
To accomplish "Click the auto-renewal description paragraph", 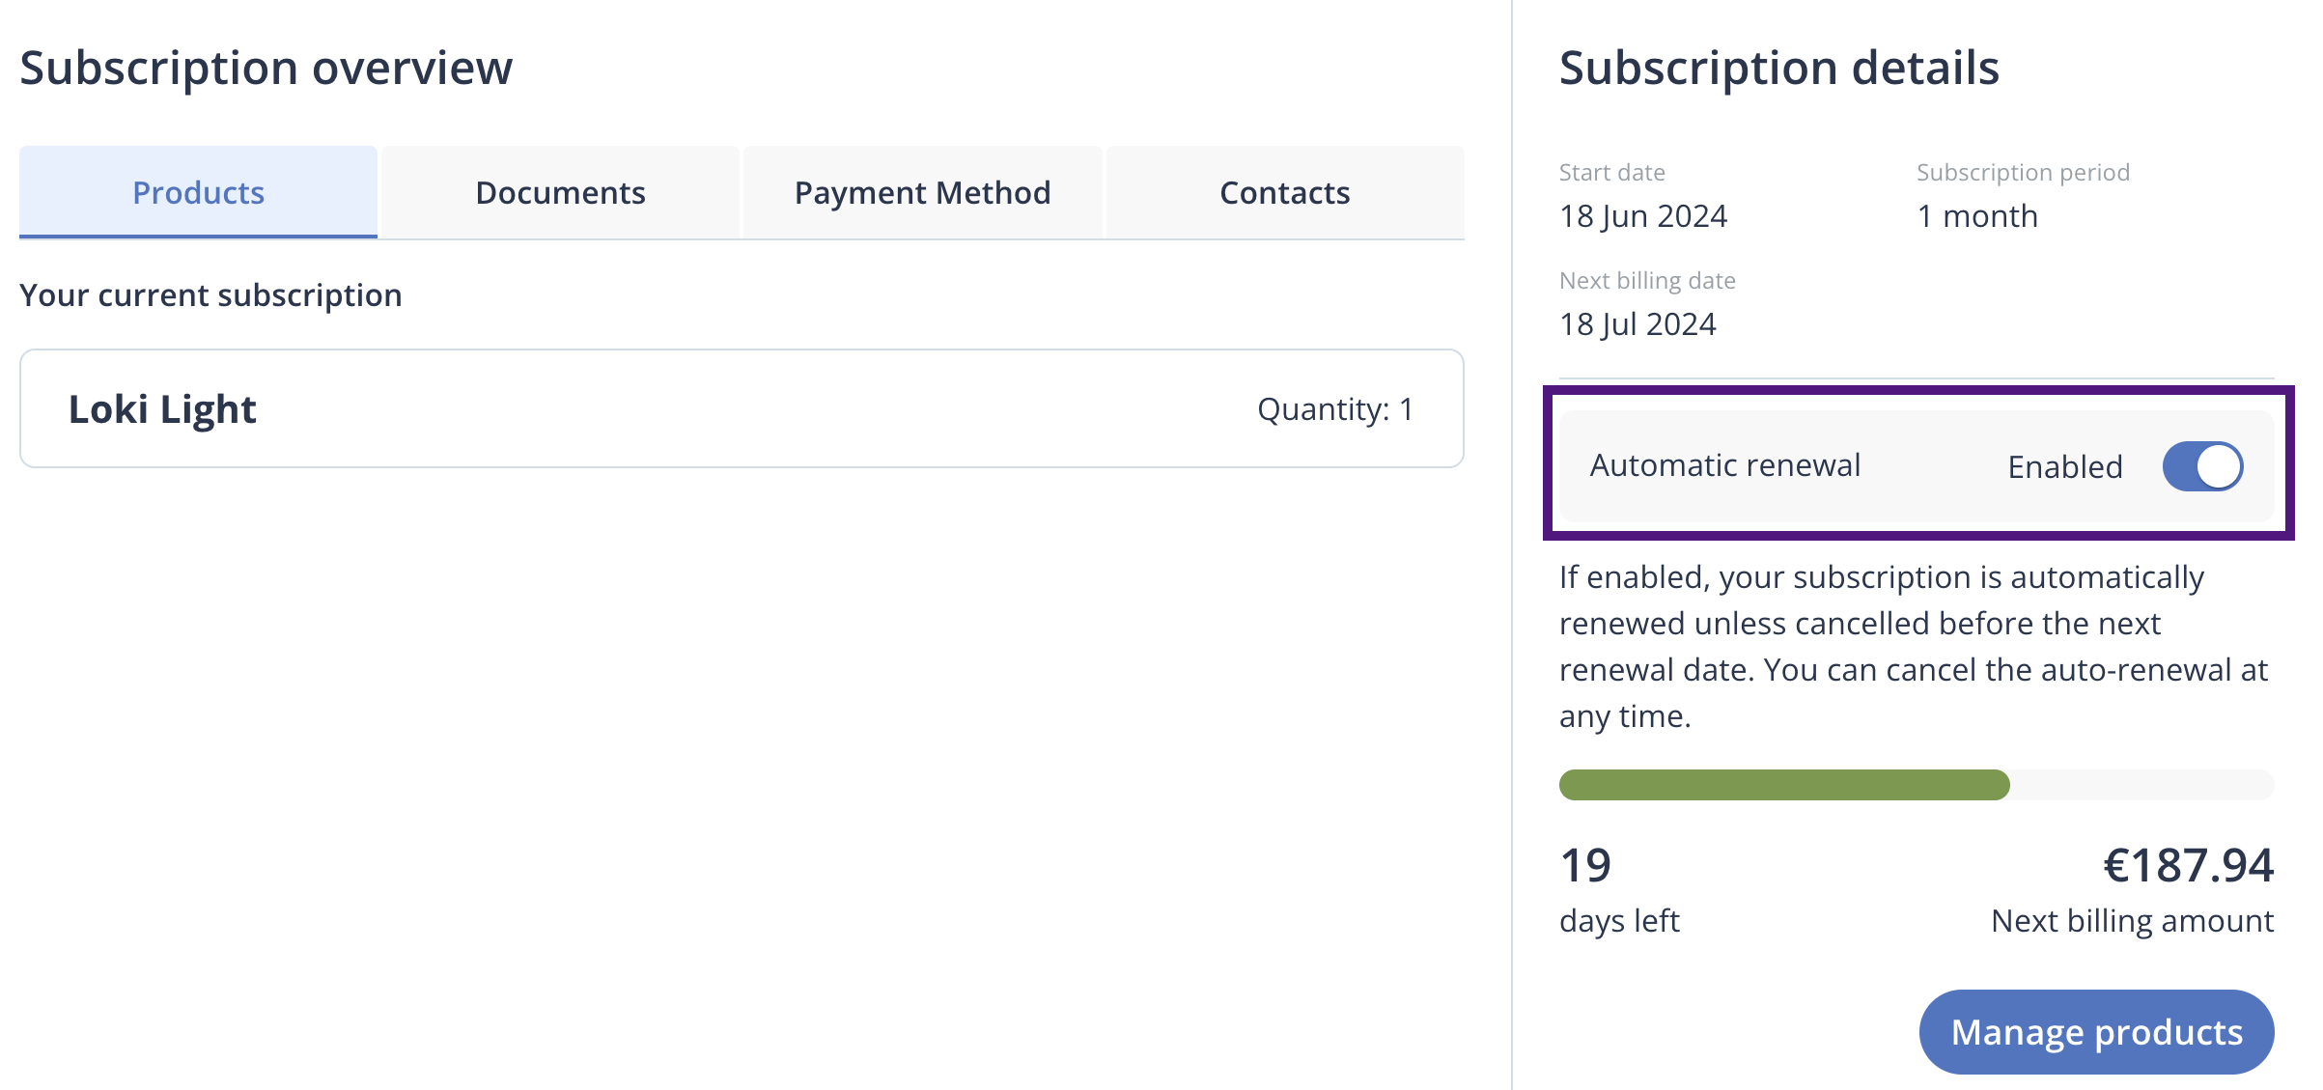I will [x=1912, y=646].
